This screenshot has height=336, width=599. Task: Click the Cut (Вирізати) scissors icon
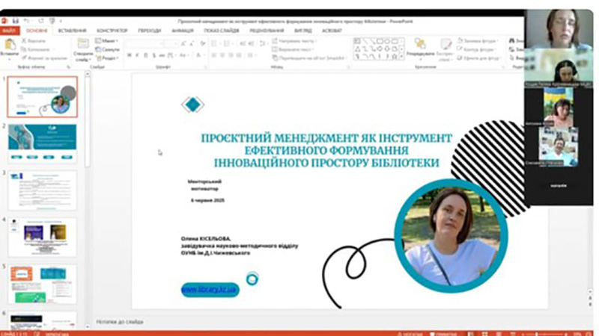click(25, 40)
